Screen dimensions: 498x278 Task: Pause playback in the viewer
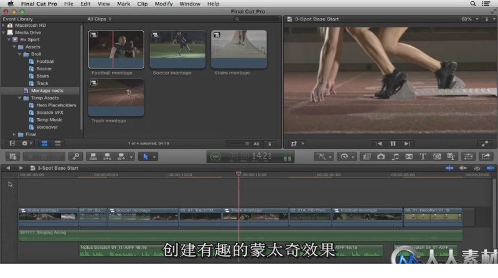(x=393, y=144)
